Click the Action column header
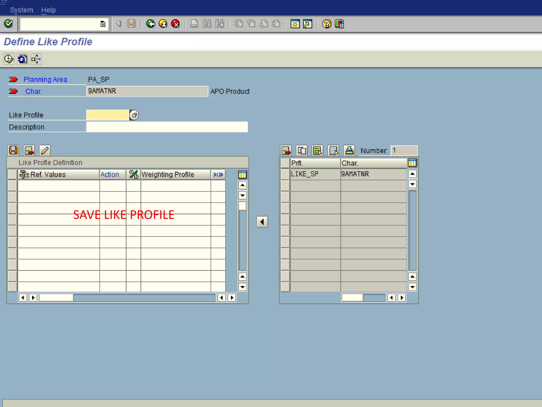Viewport: 542px width, 407px height. pyautogui.click(x=113, y=174)
